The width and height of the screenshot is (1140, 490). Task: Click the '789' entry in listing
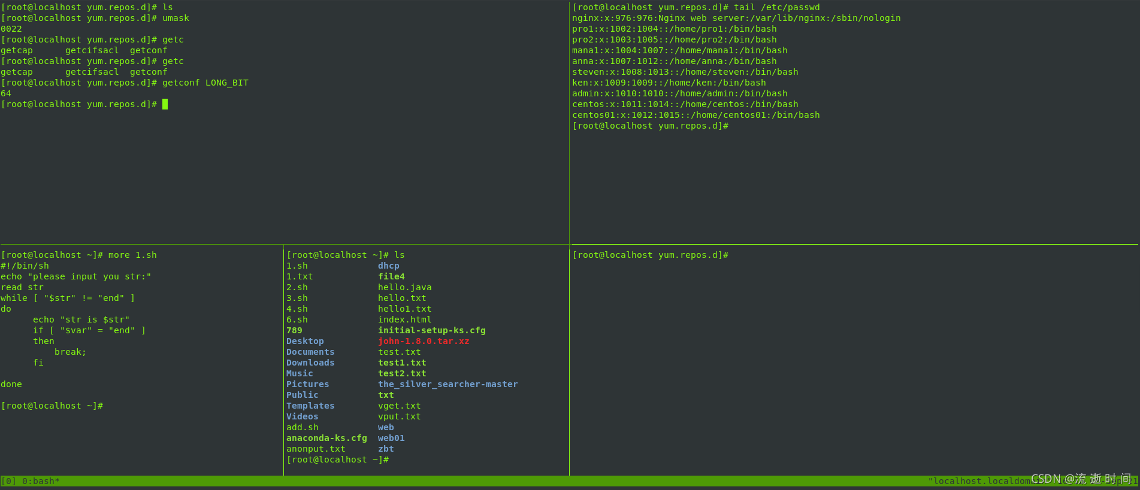[x=294, y=330]
